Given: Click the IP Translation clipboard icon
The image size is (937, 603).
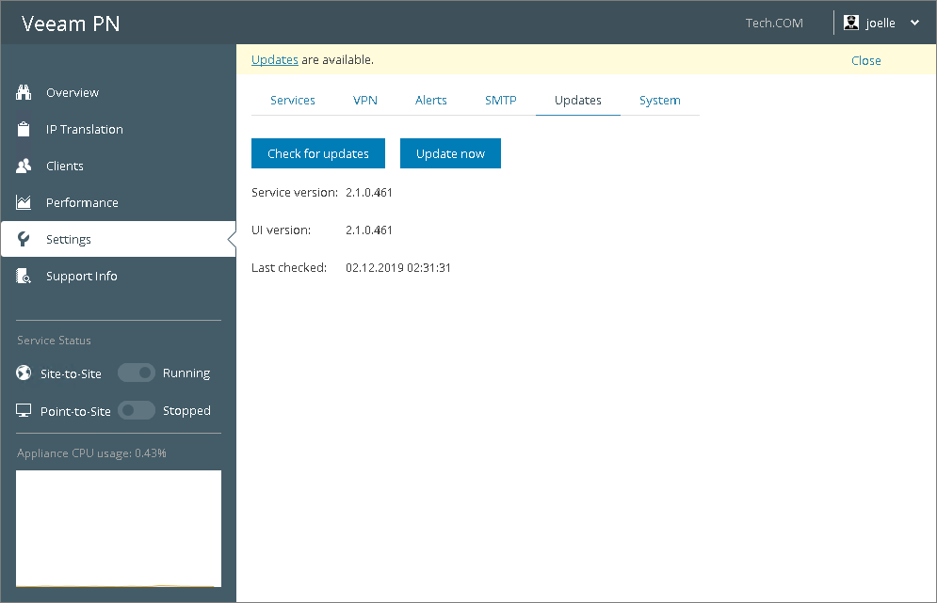Looking at the screenshot, I should coord(24,129).
